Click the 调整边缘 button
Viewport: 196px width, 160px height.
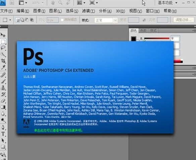pos(184,20)
